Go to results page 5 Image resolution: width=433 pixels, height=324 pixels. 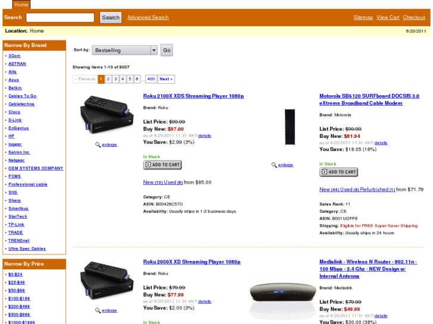pyautogui.click(x=130, y=79)
